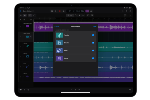Toggle the Other stem checkbox
Viewport: 150px width, 100px height.
coord(93,58)
